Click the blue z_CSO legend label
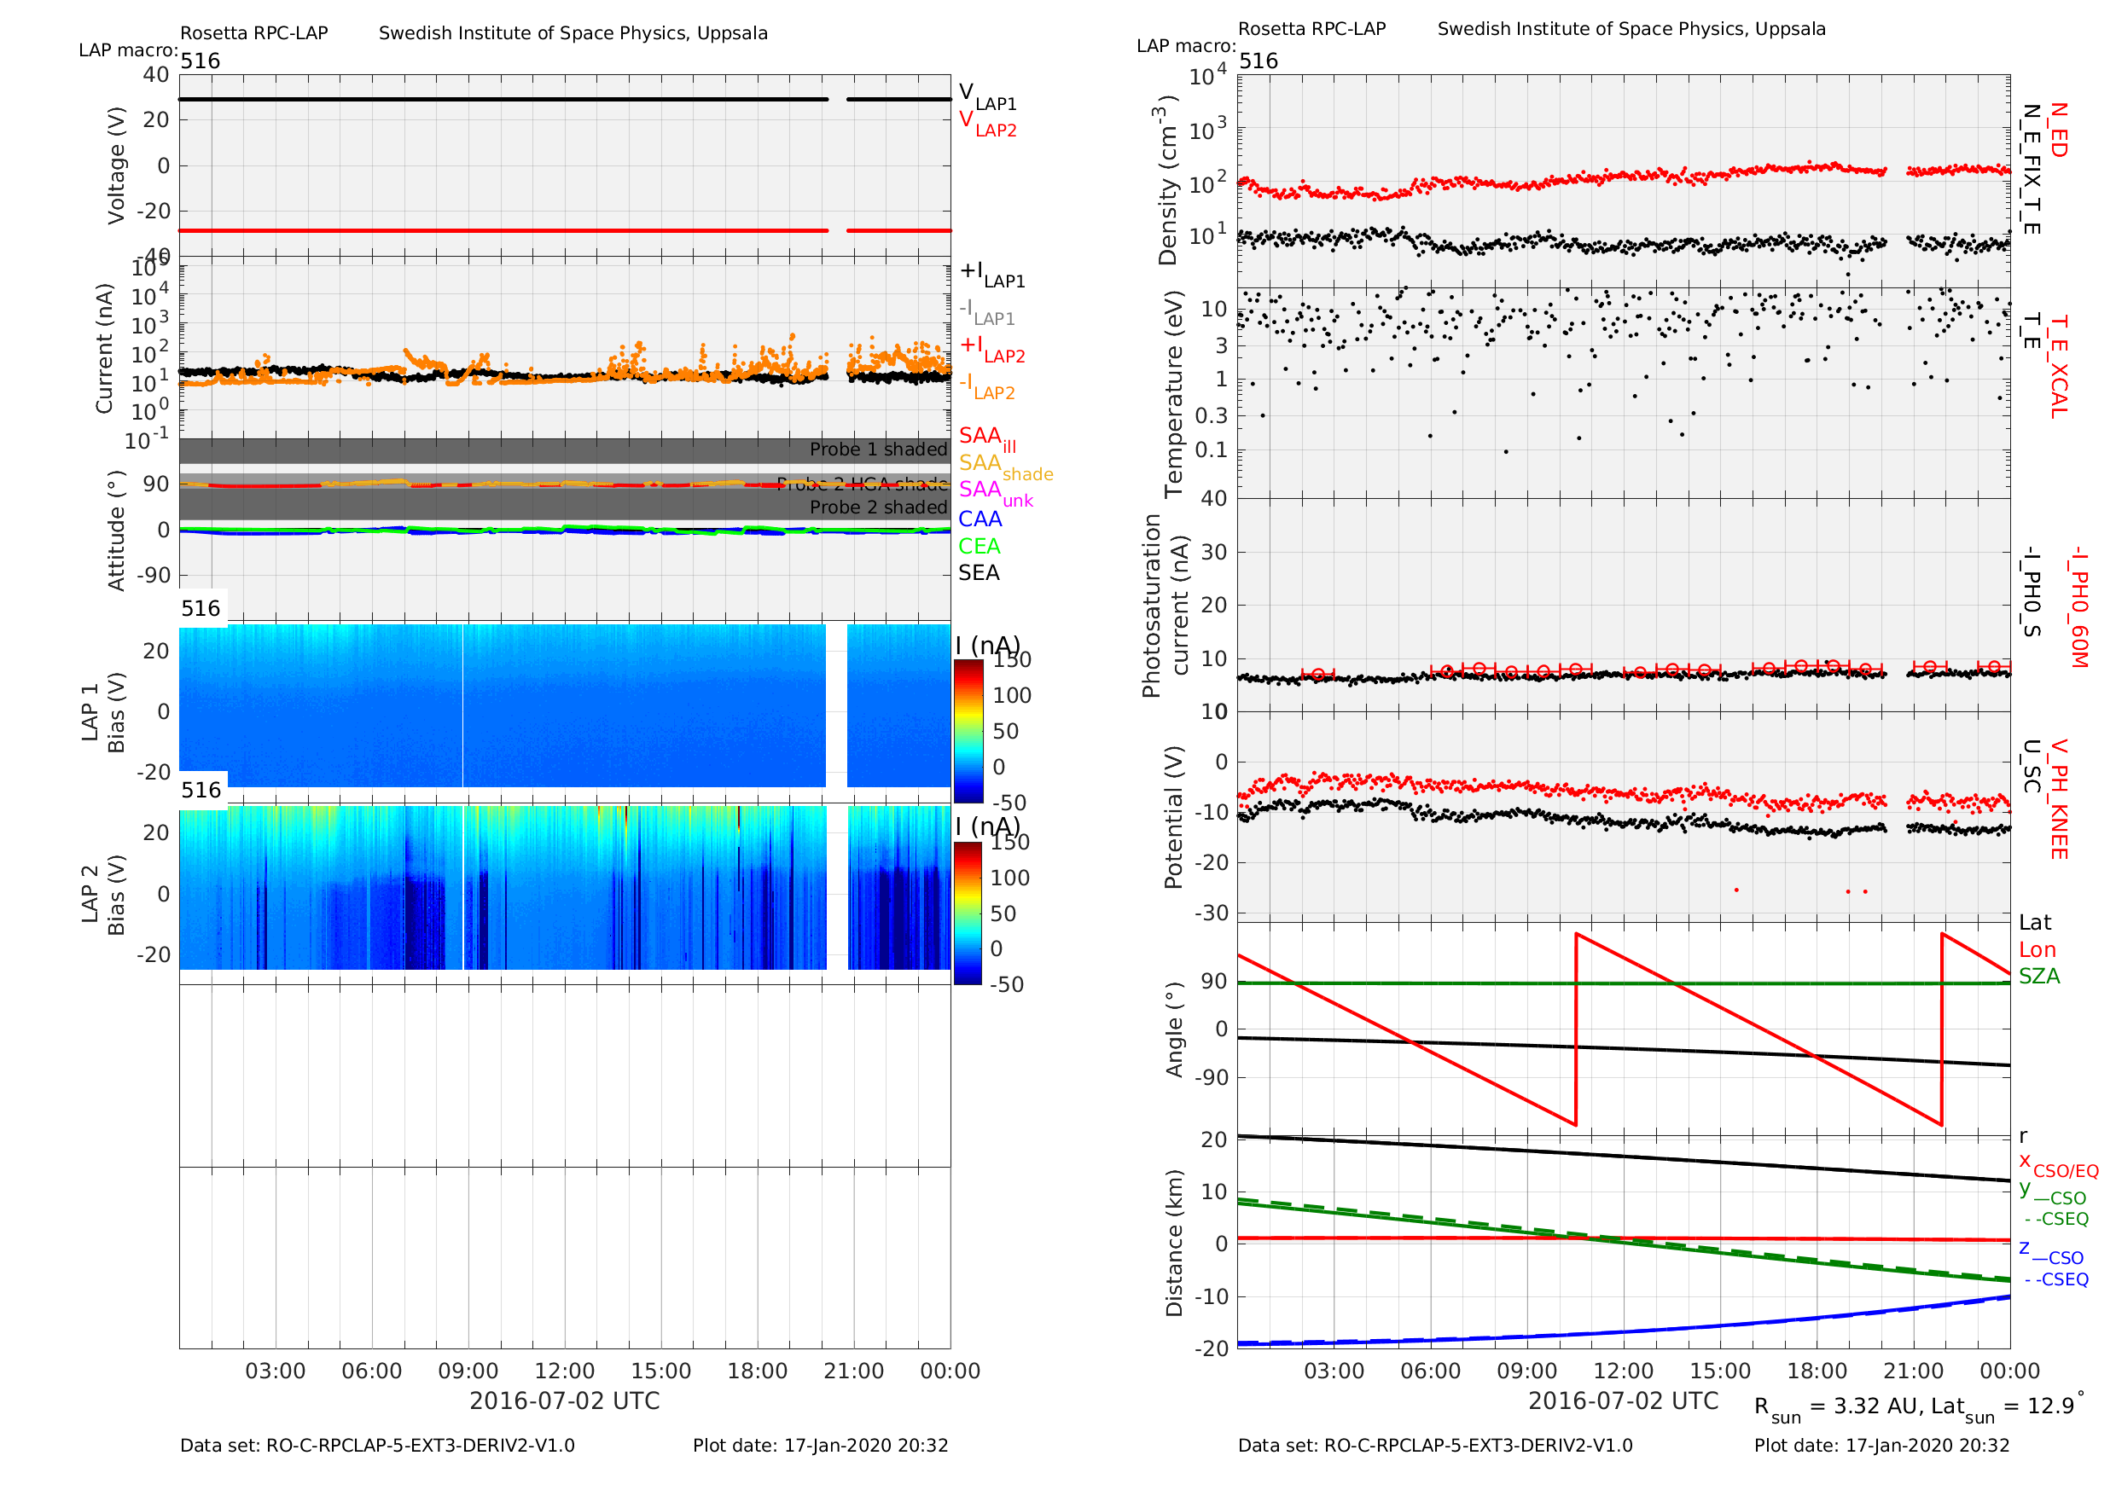Image resolution: width=2116 pixels, height=1496 pixels. pyautogui.click(x=2050, y=1254)
